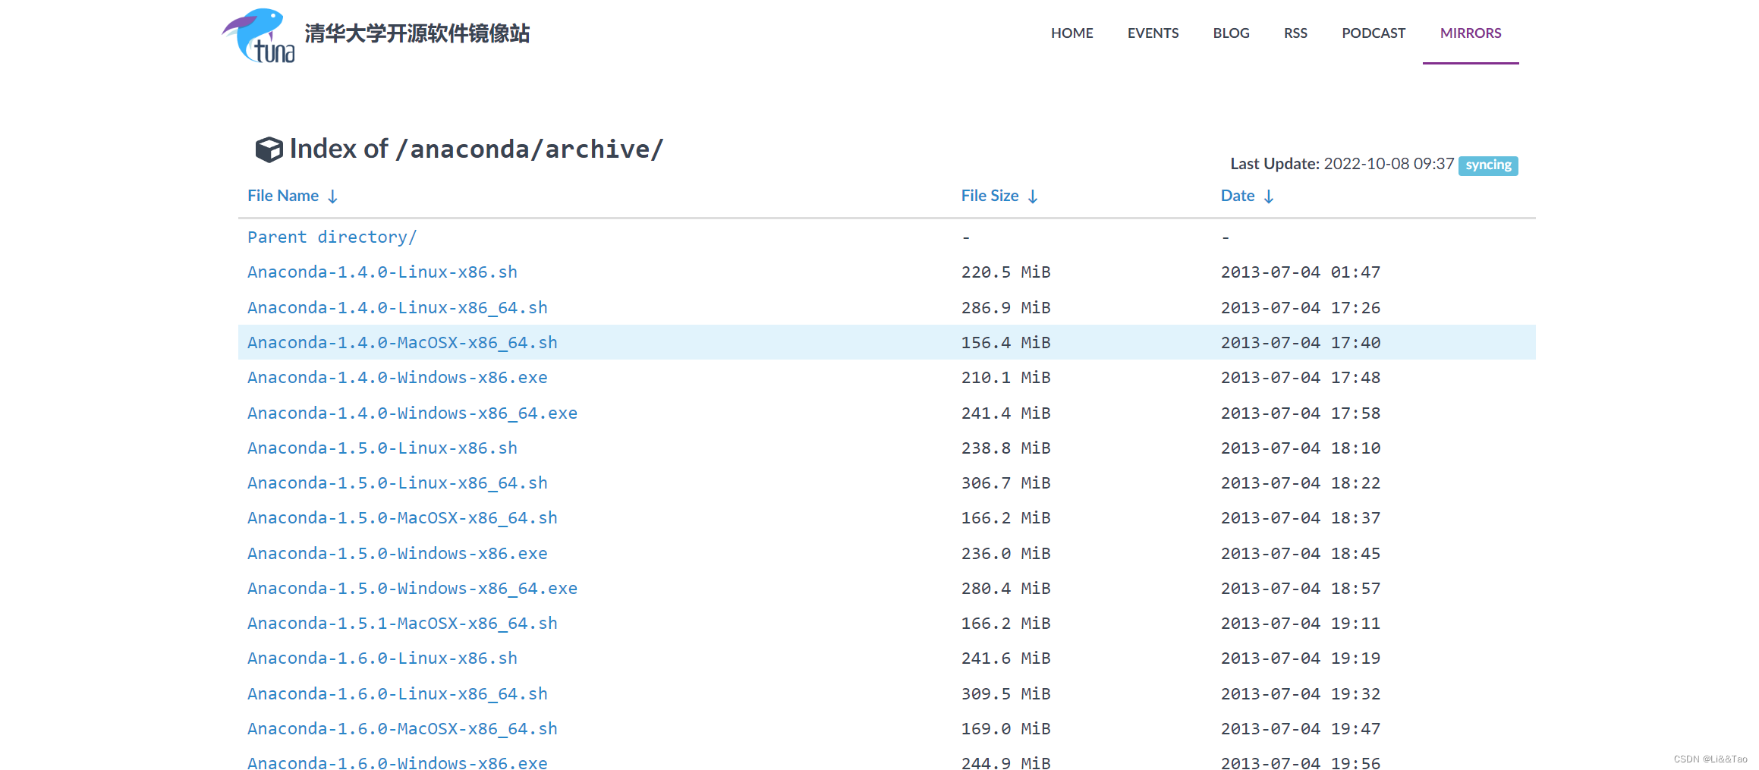The image size is (1759, 770).
Task: Click the date 2013-07-04 17:48
Action: tap(1301, 377)
